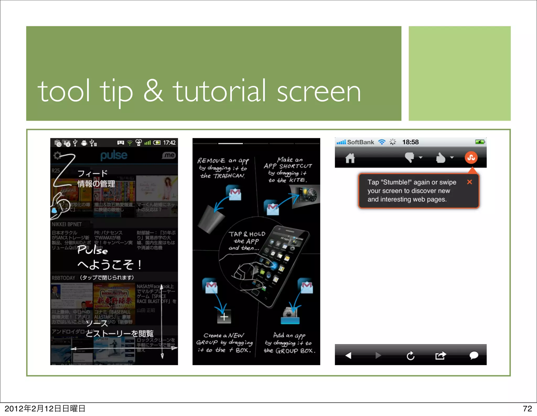
Task: Tap the フィード 情報の管理 overlay text
Action: (x=96, y=179)
